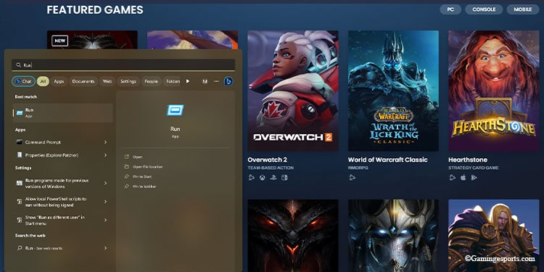
Task: Click the Run app icon in preview pane
Action: (x=176, y=110)
